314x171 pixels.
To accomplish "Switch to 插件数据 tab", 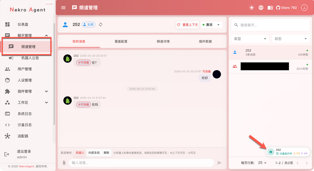I will [205, 41].
